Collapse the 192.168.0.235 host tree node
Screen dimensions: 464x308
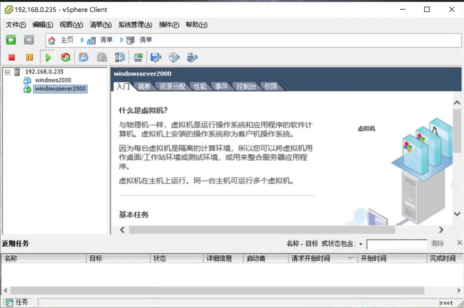(7, 72)
